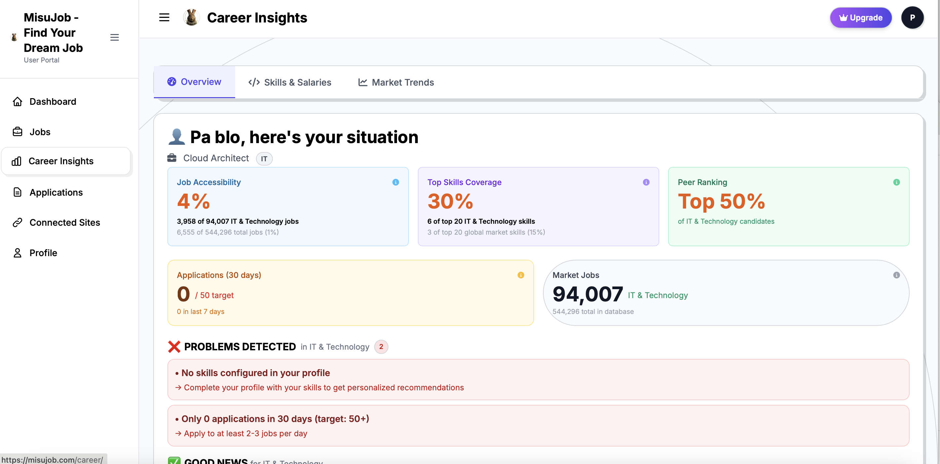
Task: Click the crown icon on Upgrade button
Action: 844,17
